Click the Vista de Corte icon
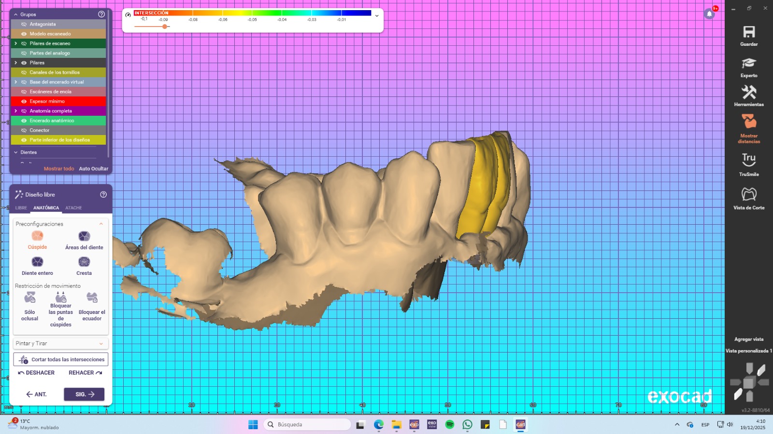 748,194
